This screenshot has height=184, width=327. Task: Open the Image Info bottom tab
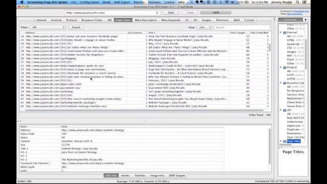157,176
